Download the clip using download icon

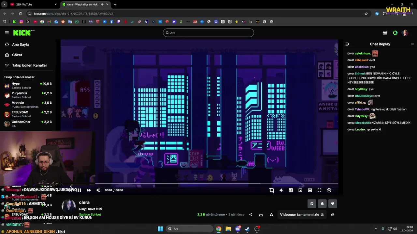point(261,214)
